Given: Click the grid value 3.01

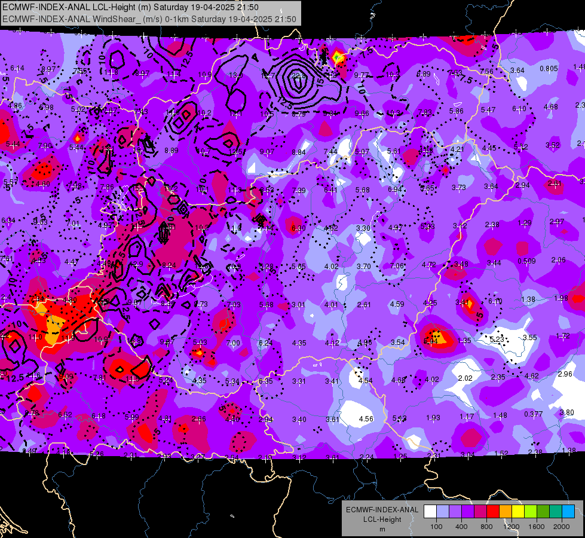Looking at the screenshot, I should [x=298, y=305].
